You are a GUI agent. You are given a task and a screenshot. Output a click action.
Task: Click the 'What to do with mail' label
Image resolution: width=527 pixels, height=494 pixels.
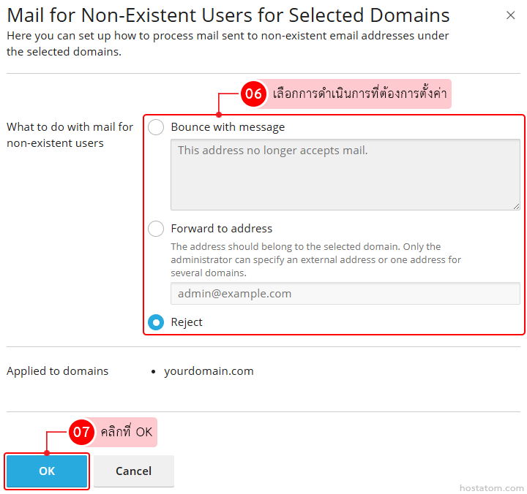70,135
